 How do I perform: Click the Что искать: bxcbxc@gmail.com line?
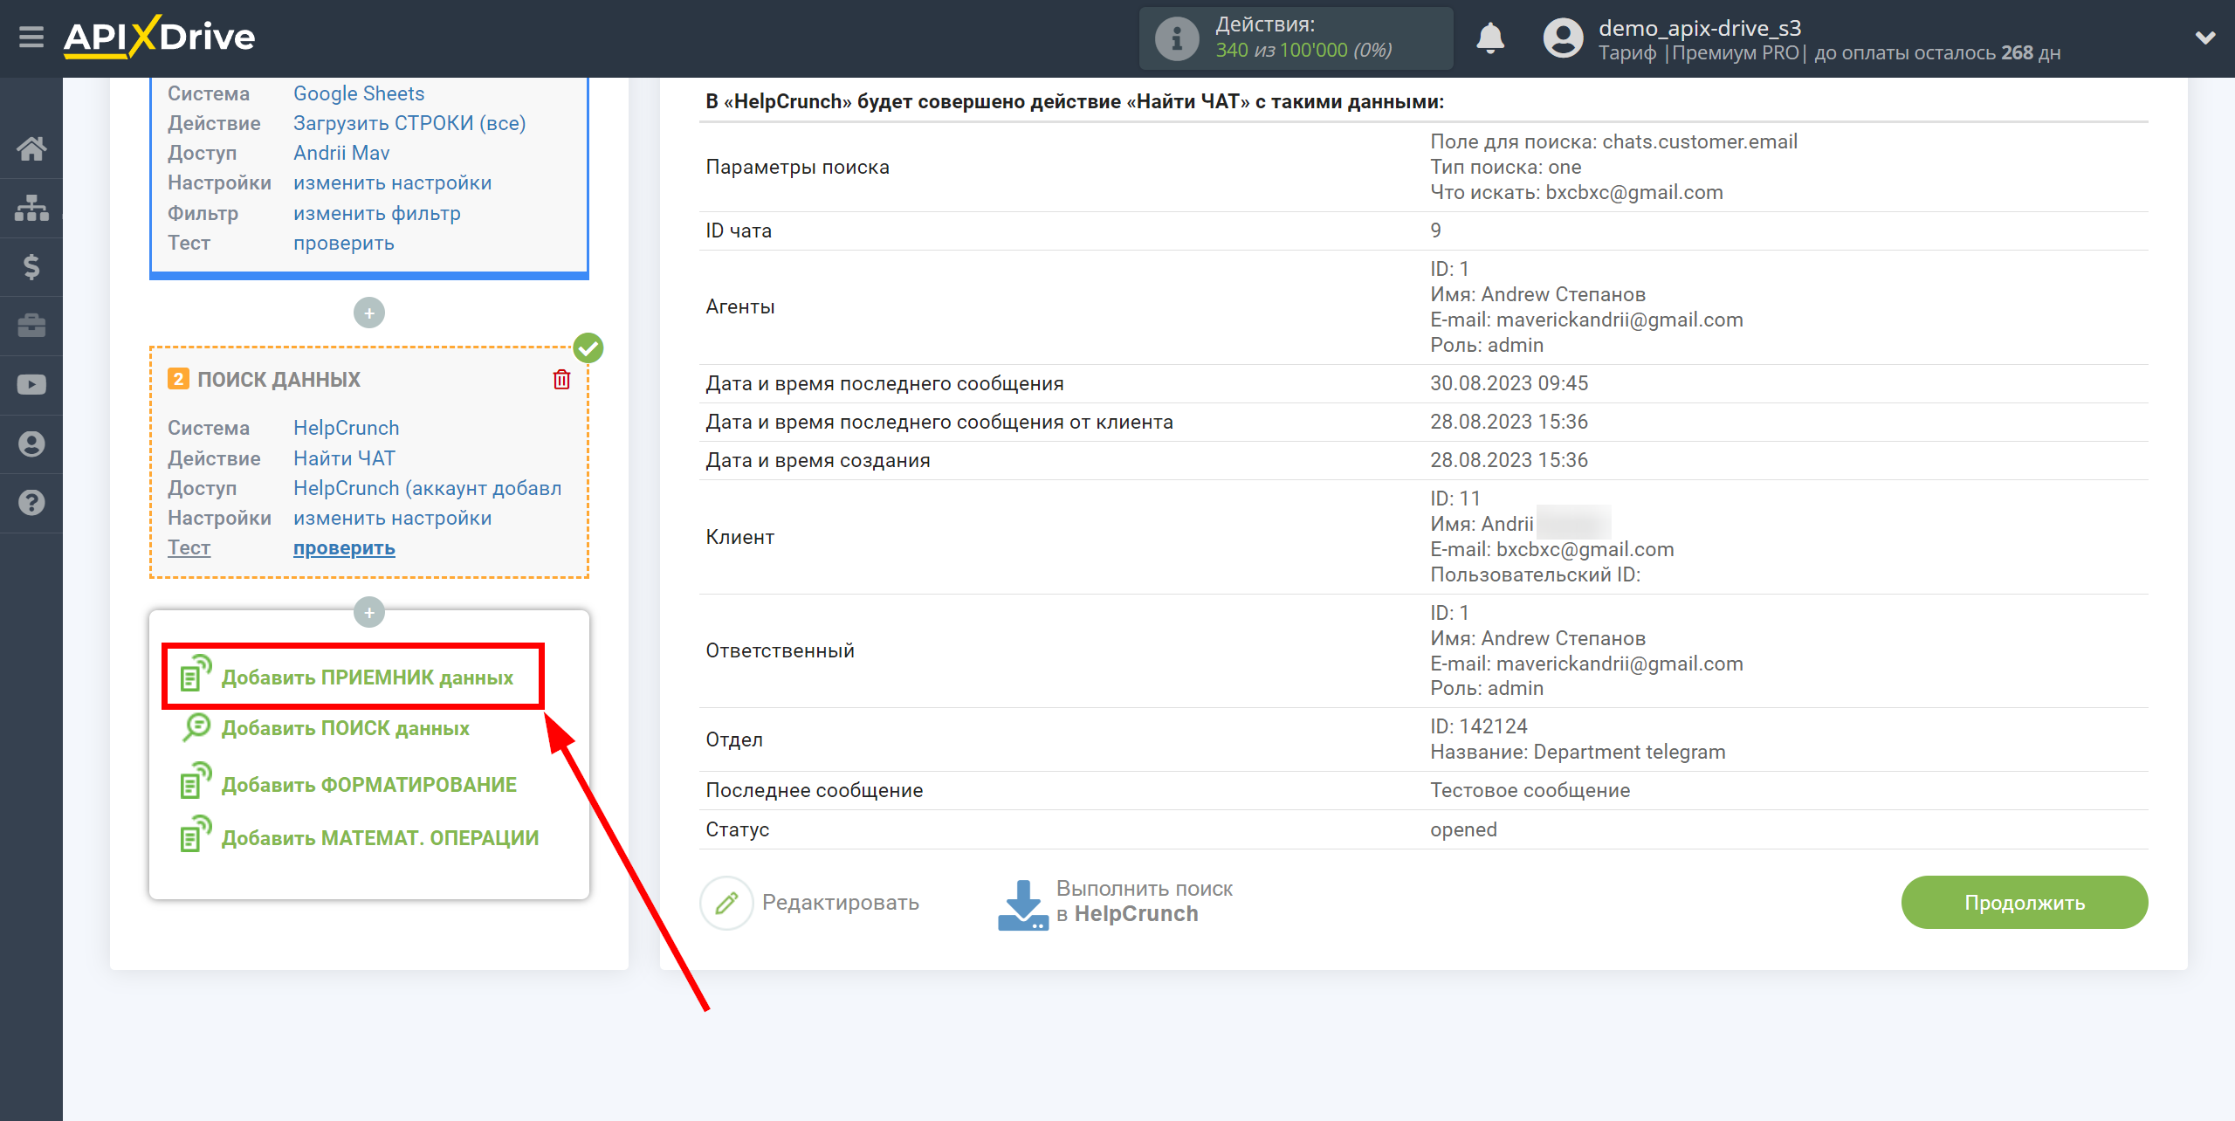[x=1576, y=192]
